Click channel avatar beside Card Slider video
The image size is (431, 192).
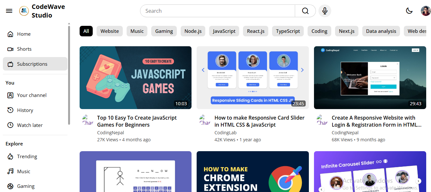click(x=205, y=120)
